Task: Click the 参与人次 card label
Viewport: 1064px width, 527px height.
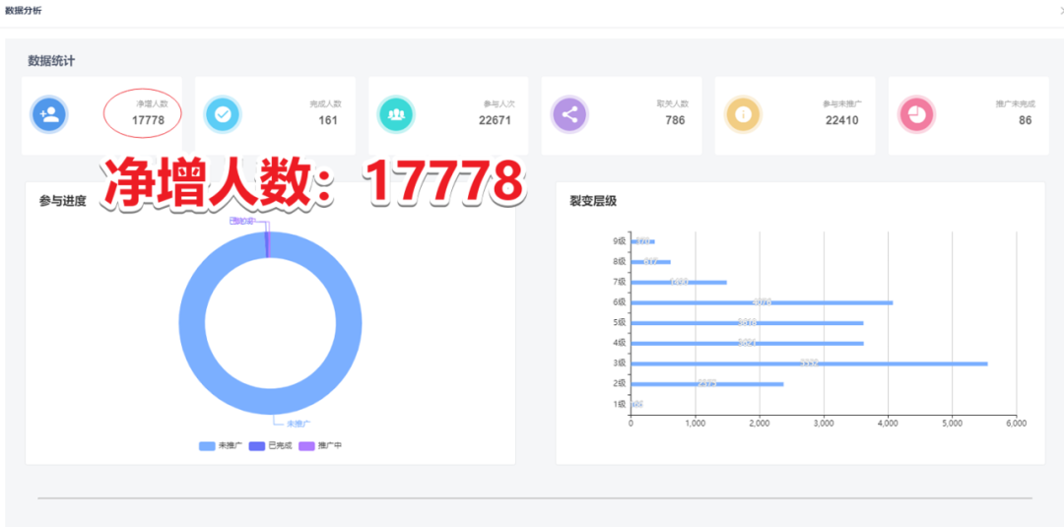Action: click(x=499, y=103)
